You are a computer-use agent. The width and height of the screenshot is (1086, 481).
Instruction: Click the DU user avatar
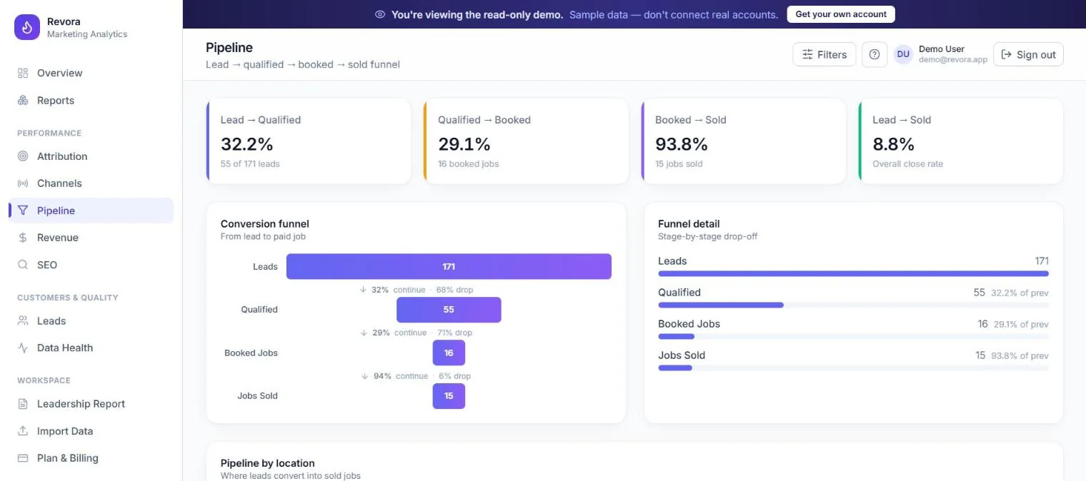(x=903, y=54)
